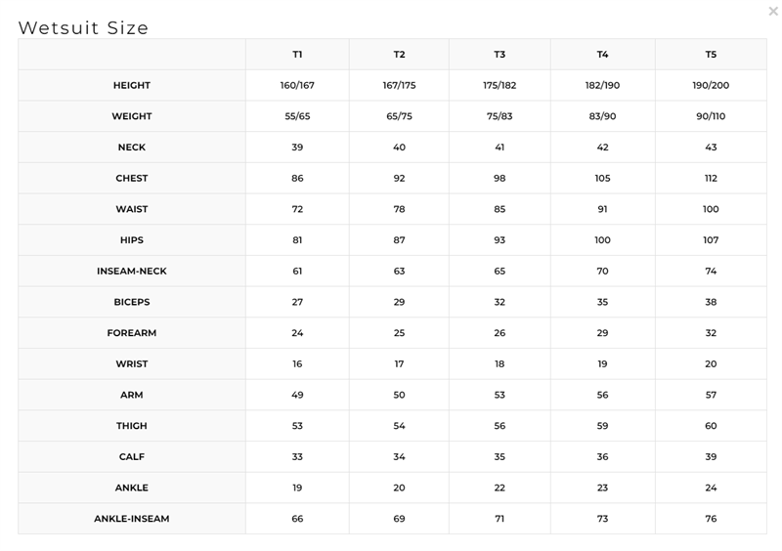This screenshot has width=782, height=551.
Task: Click the THIGH row label
Action: click(132, 426)
